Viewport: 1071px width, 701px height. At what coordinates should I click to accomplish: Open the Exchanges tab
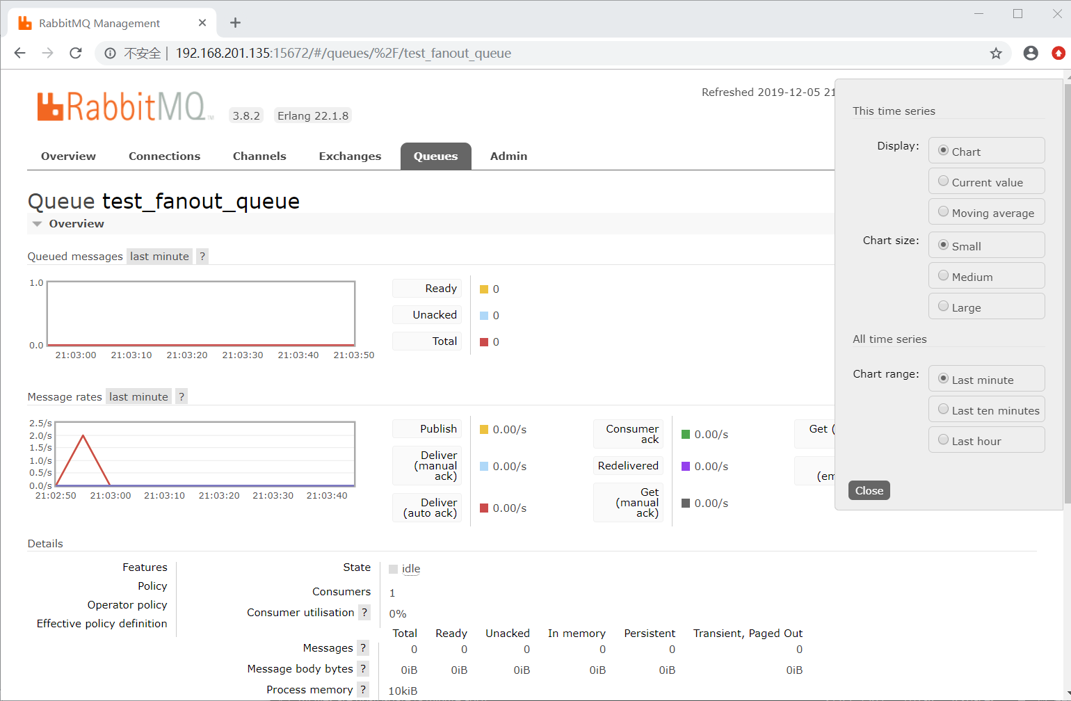click(x=350, y=156)
